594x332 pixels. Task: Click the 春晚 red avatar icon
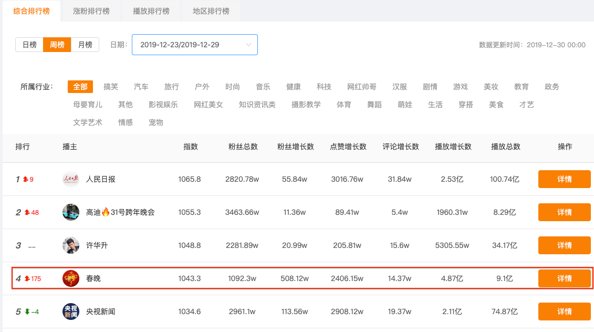(x=71, y=278)
